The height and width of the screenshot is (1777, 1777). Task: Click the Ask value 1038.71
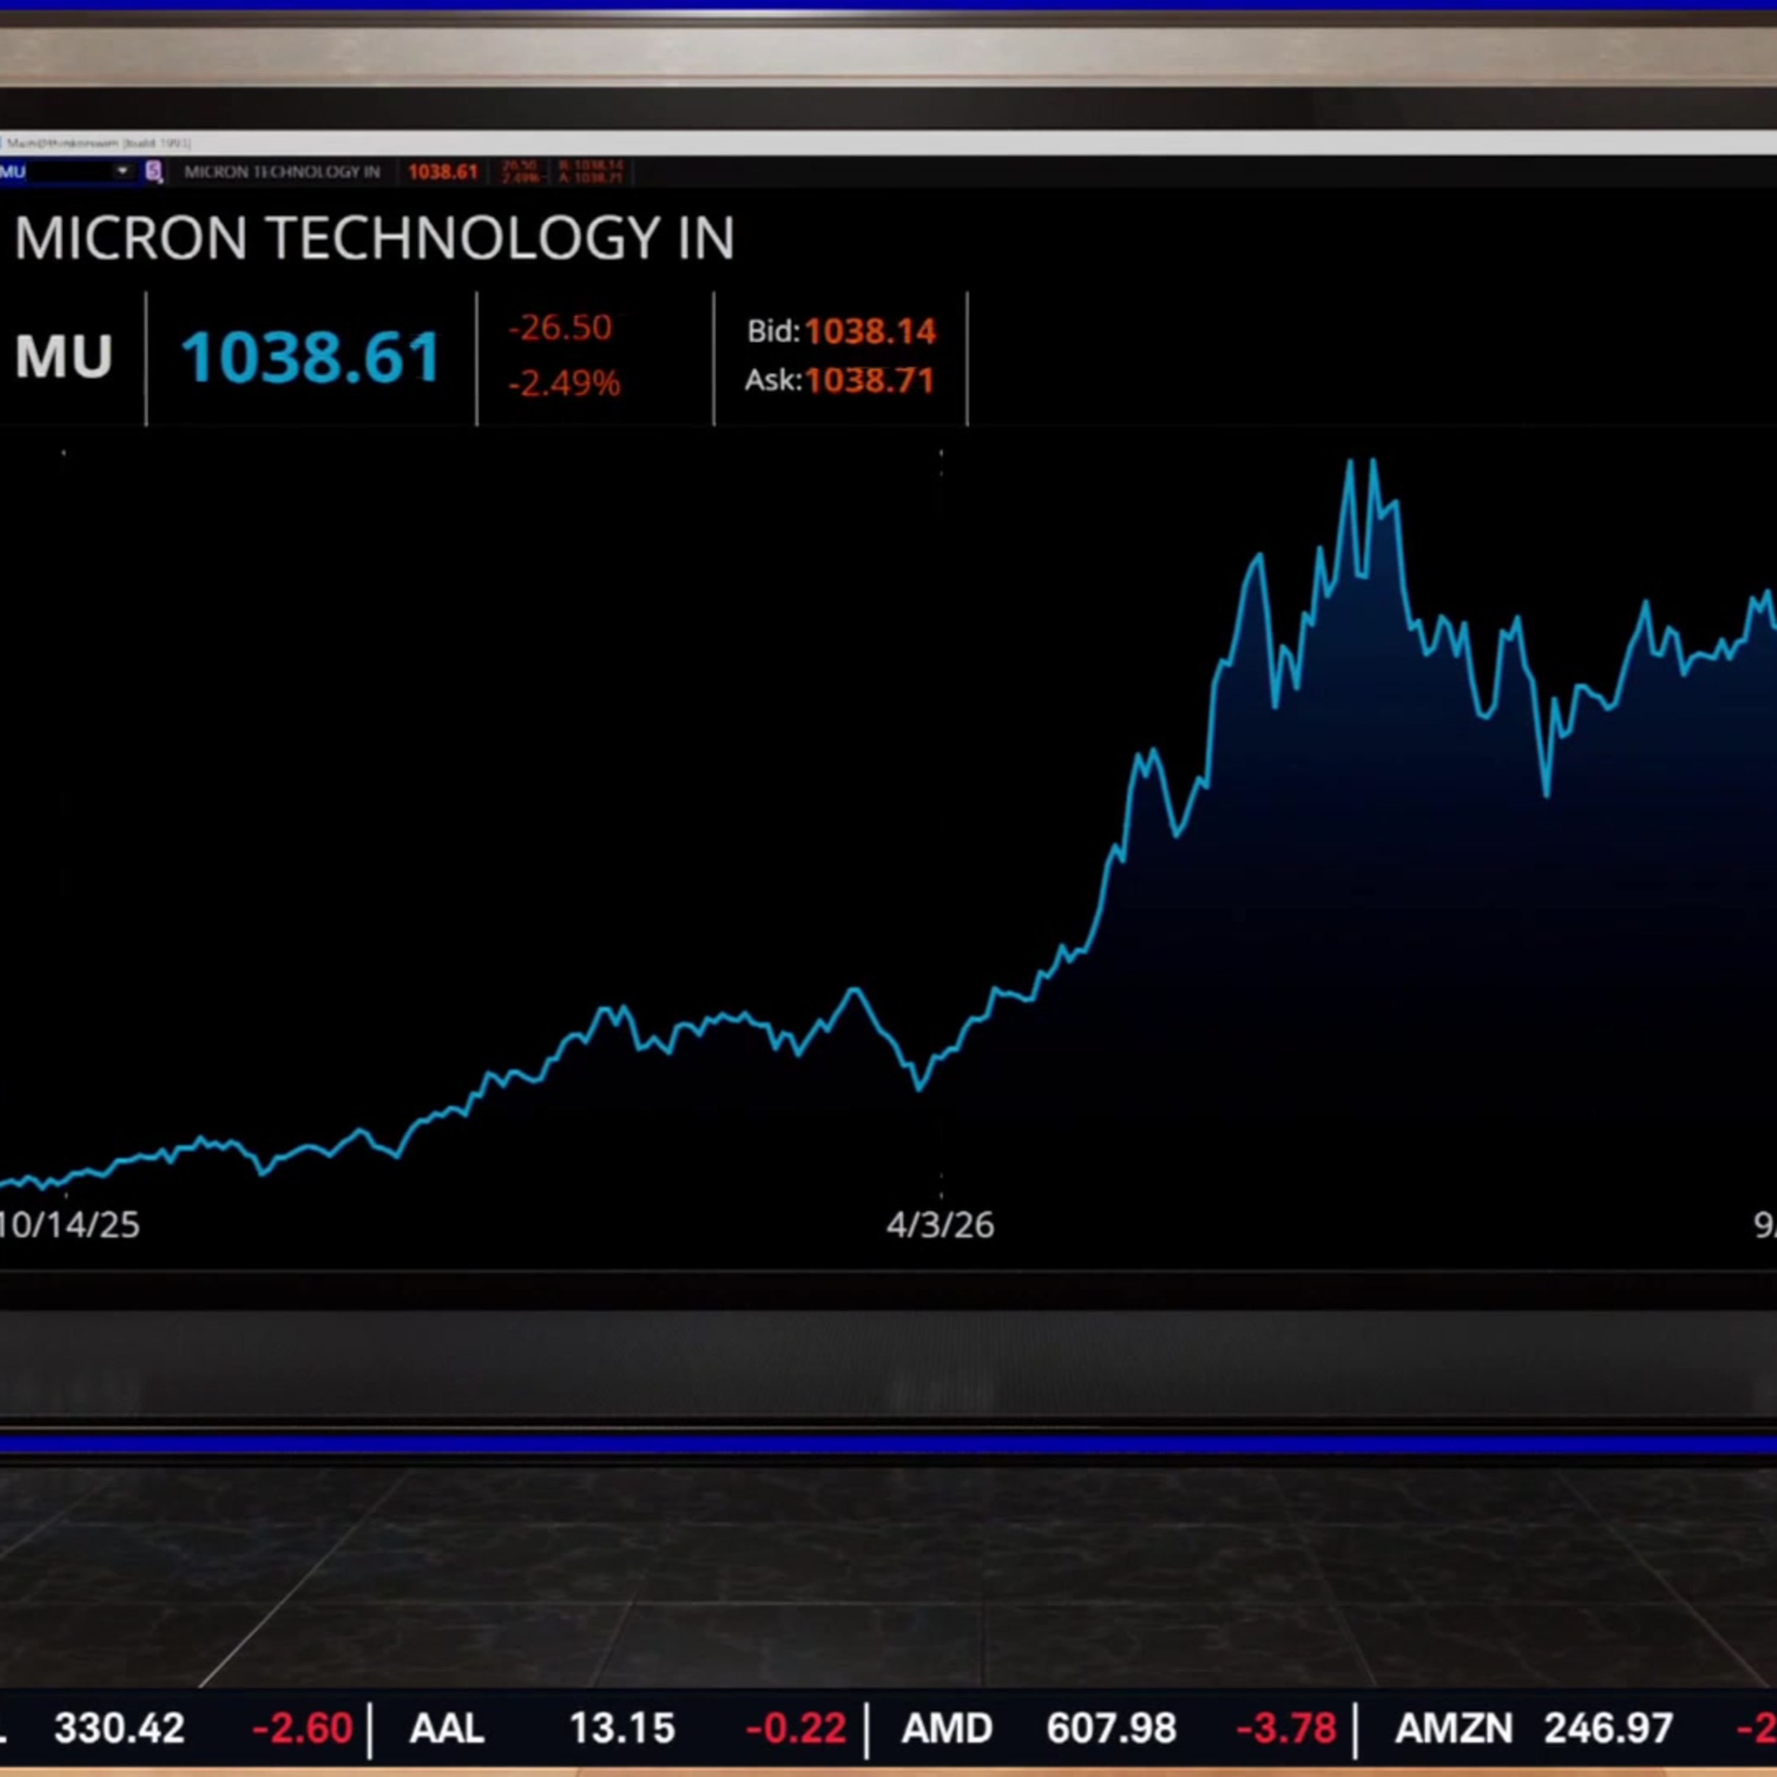point(870,380)
